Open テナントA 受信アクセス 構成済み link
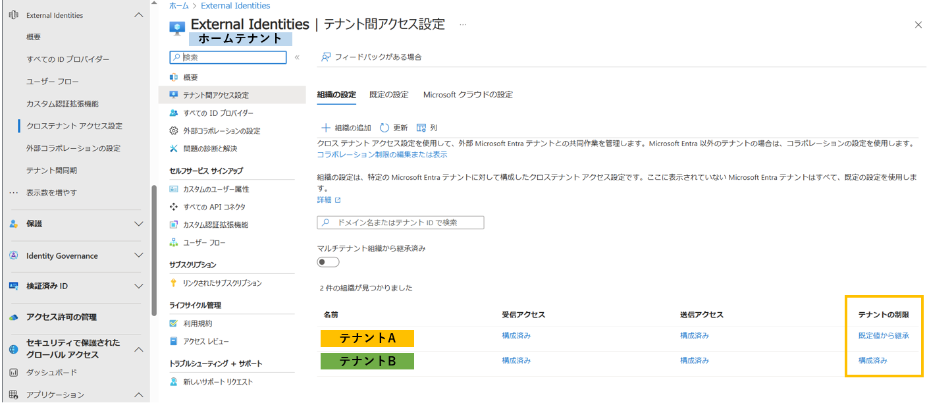Image resolution: width=927 pixels, height=405 pixels. [516, 335]
